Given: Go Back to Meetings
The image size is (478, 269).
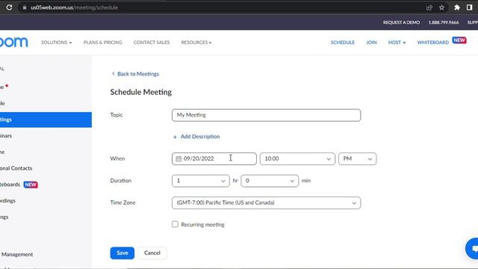Looking at the screenshot, I should pos(138,74).
